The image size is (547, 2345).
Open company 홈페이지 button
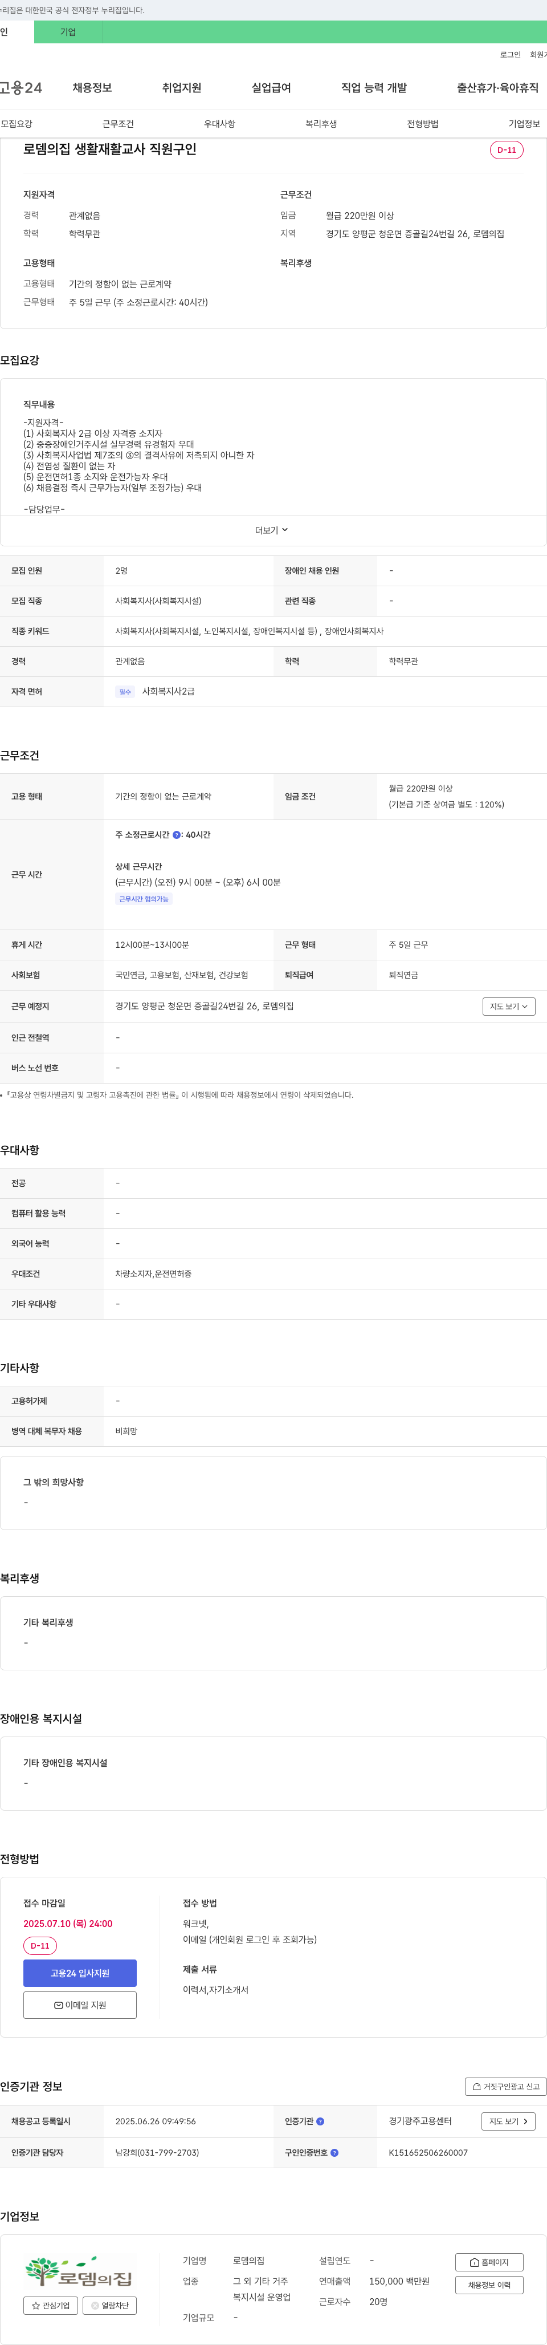coord(489,2261)
